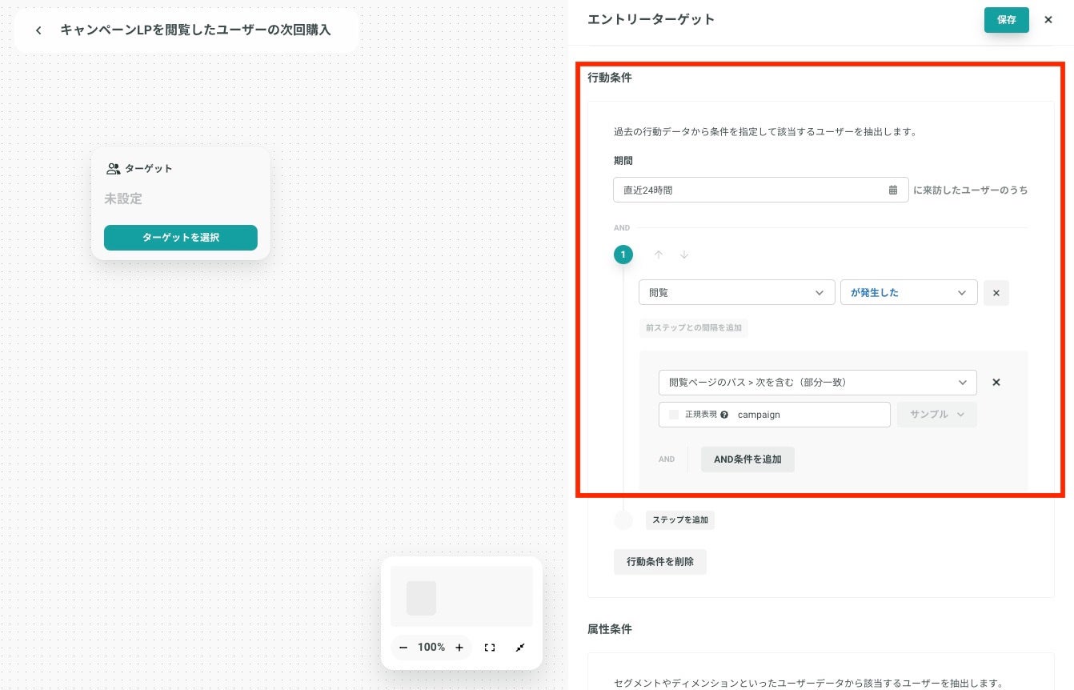Move step 1 down with arrow
The height and width of the screenshot is (690, 1074).
(684, 255)
